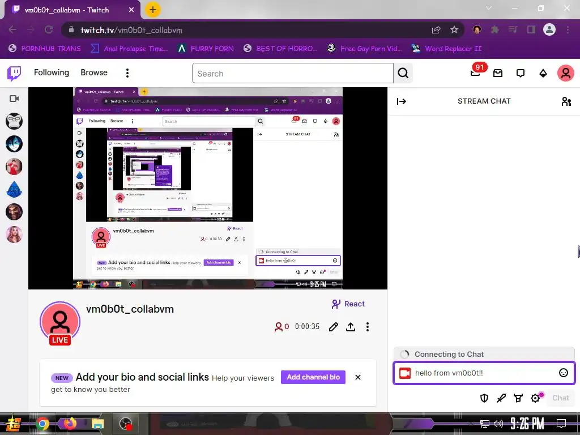Bookmark this tab with the star icon
Image resolution: width=580 pixels, height=435 pixels.
click(454, 30)
